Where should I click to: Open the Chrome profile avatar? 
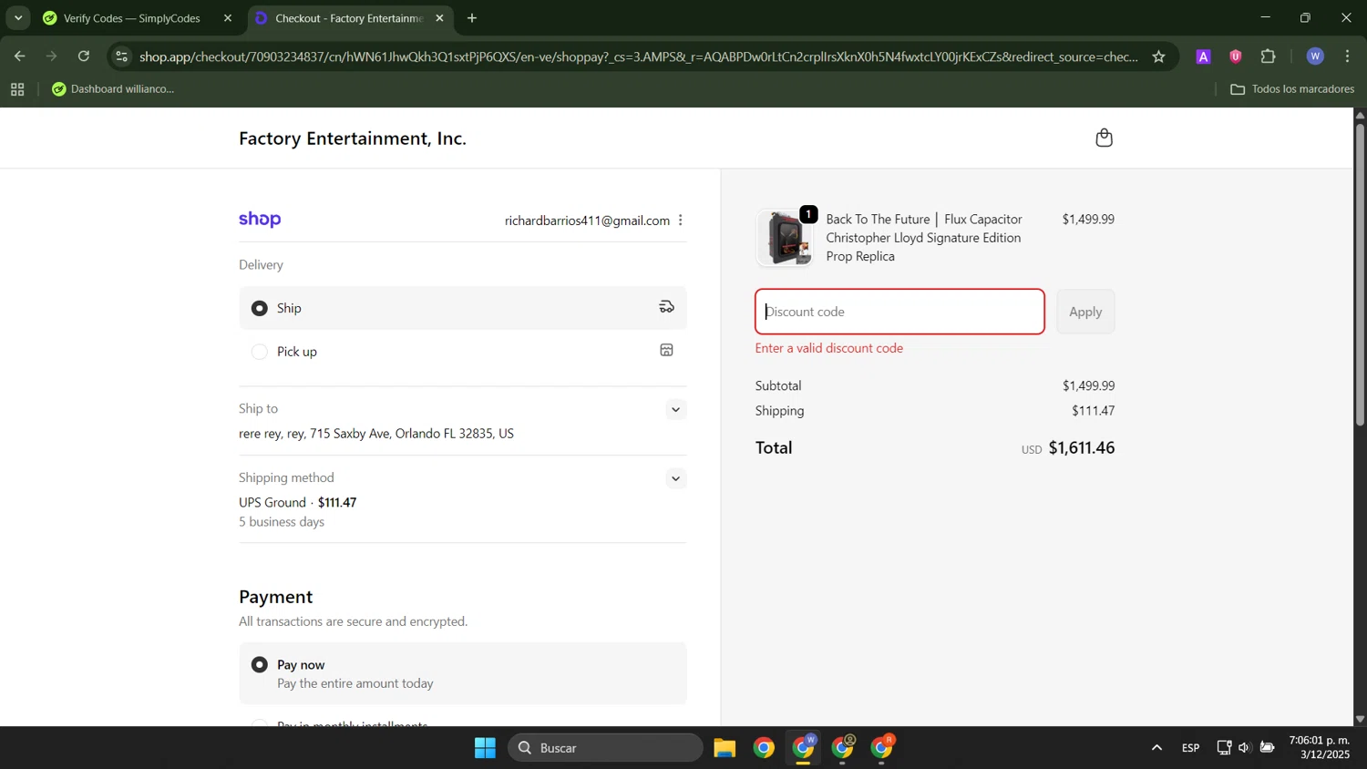coord(1315,56)
